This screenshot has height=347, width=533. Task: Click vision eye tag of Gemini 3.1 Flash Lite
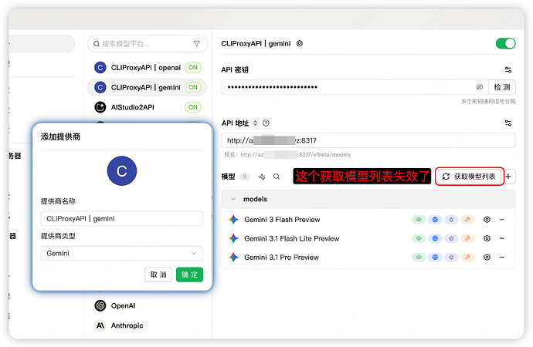click(x=419, y=238)
